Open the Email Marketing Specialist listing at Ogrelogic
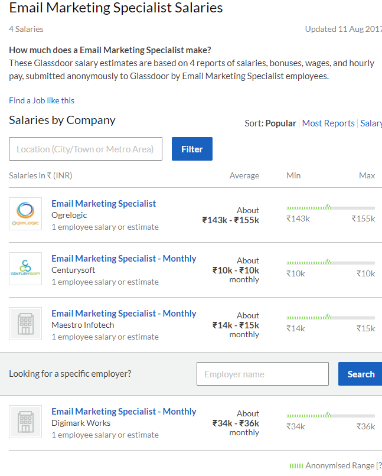382x476 pixels. [x=103, y=203]
